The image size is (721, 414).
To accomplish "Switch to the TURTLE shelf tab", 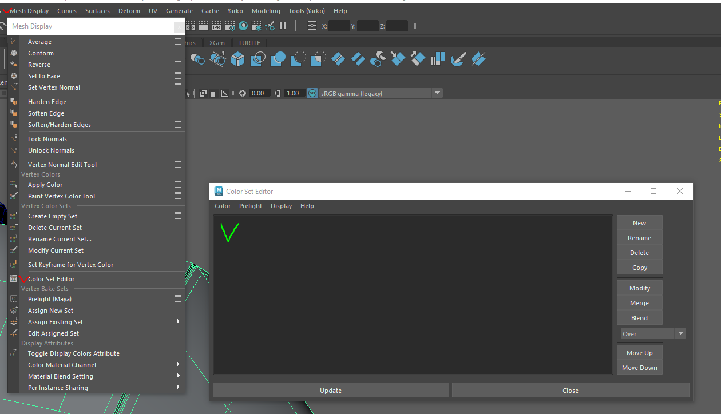I will pos(249,43).
